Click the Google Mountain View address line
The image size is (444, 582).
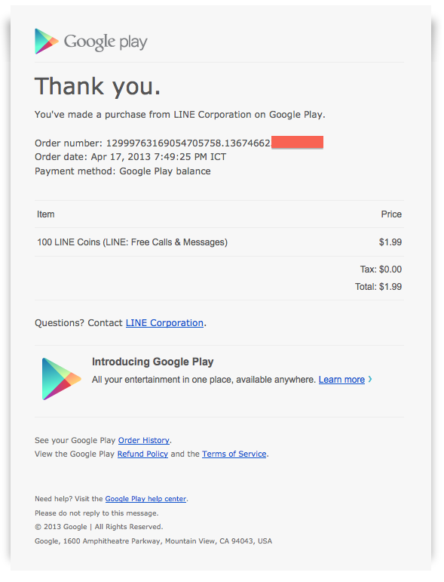[154, 541]
